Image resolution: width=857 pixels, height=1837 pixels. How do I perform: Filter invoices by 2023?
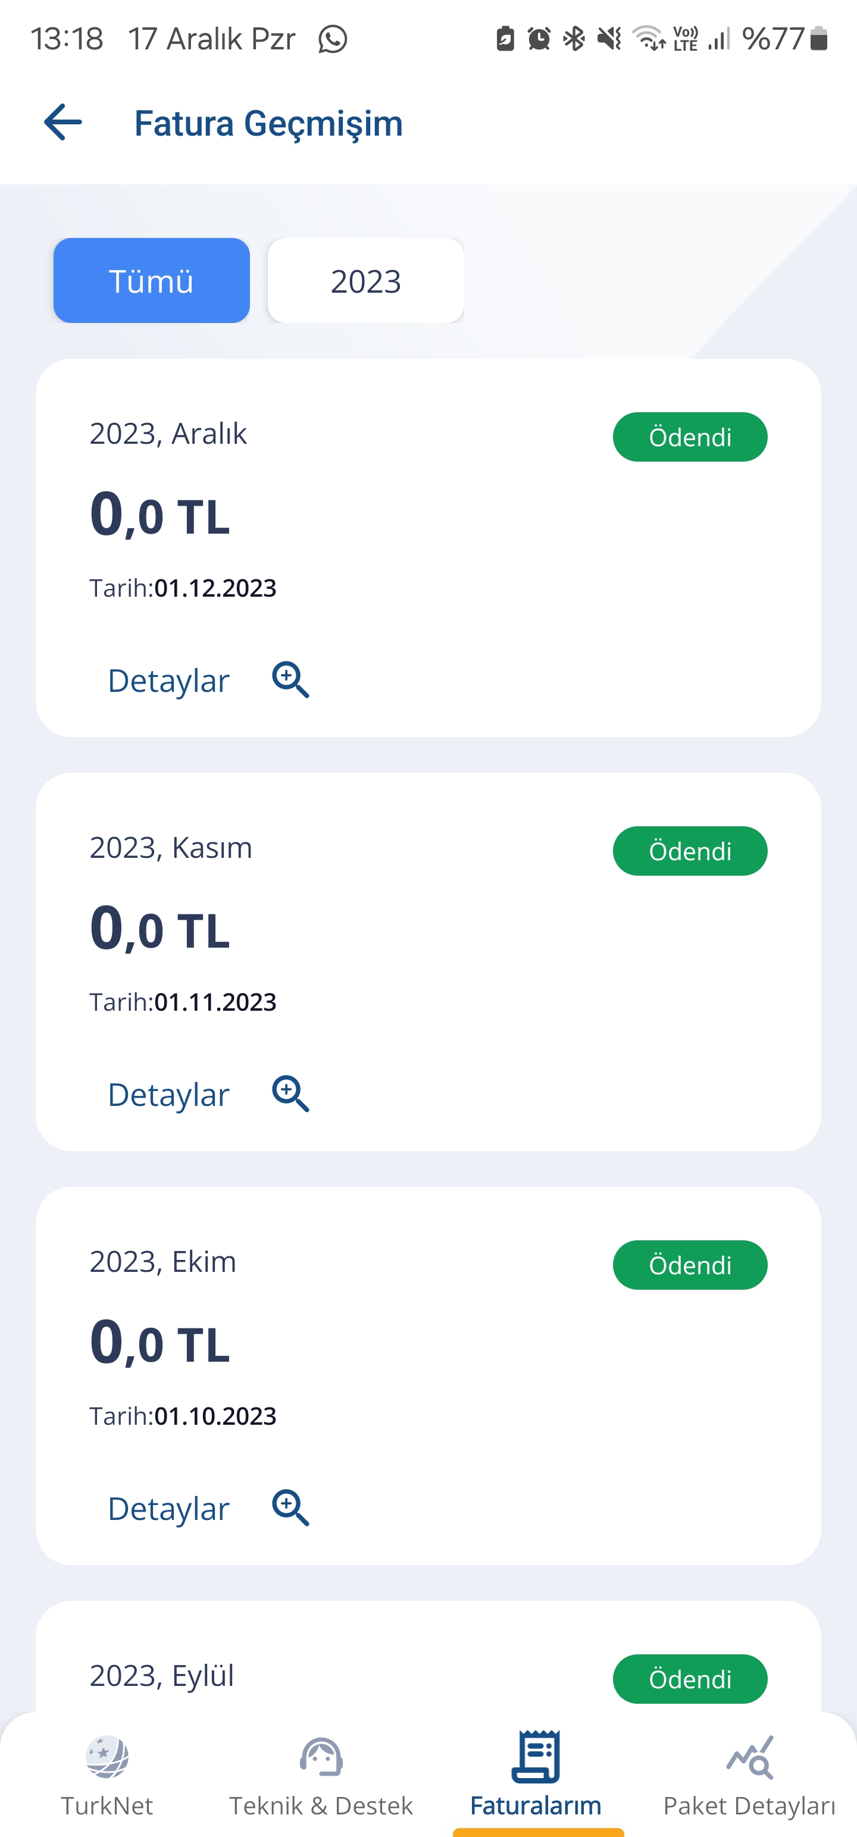tap(365, 280)
